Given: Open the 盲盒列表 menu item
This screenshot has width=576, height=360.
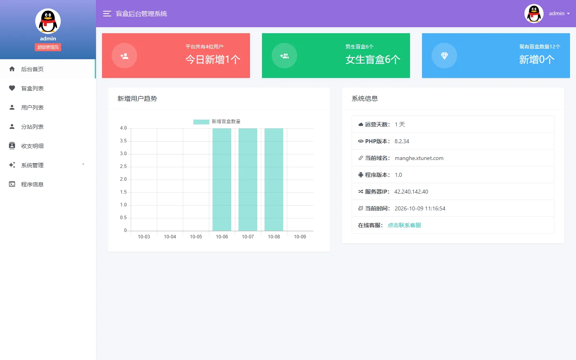Looking at the screenshot, I should click(48, 88).
